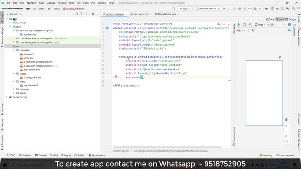Screen dimensions: 301x169
Task: Open the Terminal tool window
Action: pyautogui.click(x=41, y=155)
